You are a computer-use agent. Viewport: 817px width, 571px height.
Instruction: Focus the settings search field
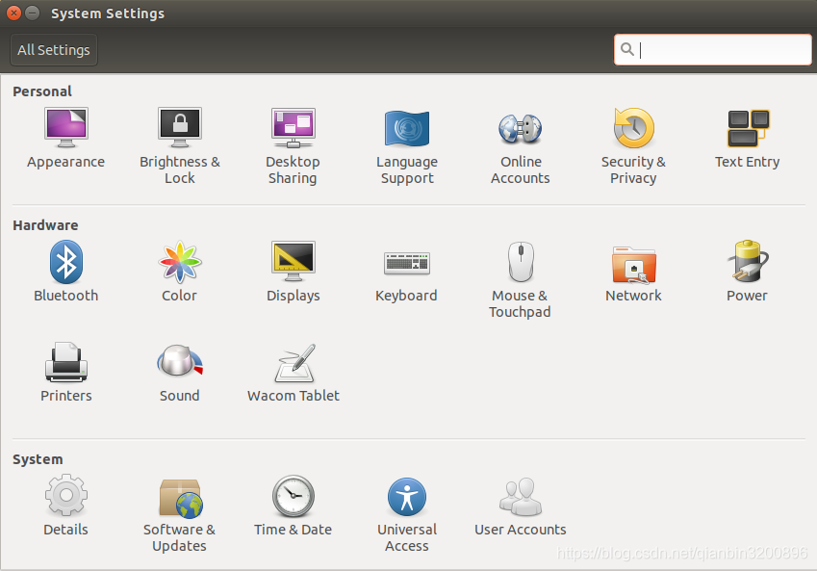click(712, 50)
